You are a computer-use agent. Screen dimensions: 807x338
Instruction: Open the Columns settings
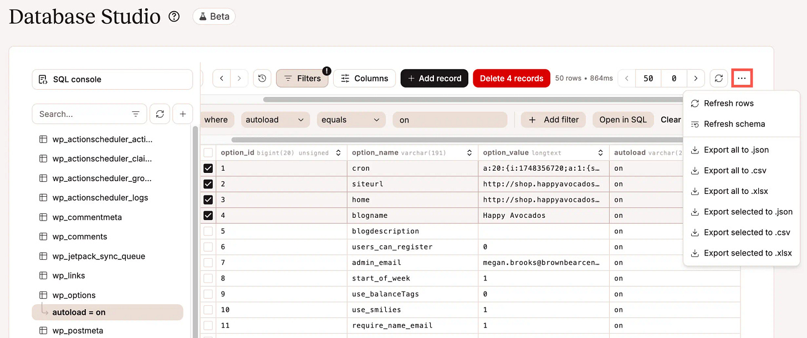click(x=364, y=78)
